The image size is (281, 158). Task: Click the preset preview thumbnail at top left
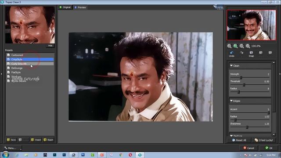click(x=30, y=25)
